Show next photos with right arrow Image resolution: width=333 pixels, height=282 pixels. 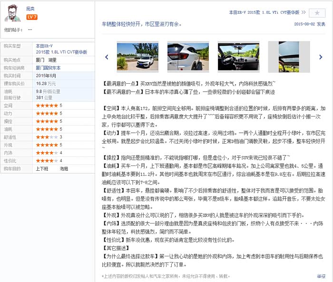[x=321, y=57]
